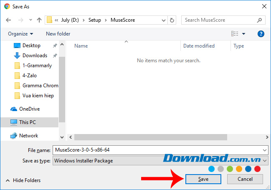Click Hide Folders toggle
The image size is (271, 190).
[x=23, y=180]
